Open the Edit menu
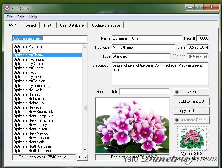 [x=21, y=17]
